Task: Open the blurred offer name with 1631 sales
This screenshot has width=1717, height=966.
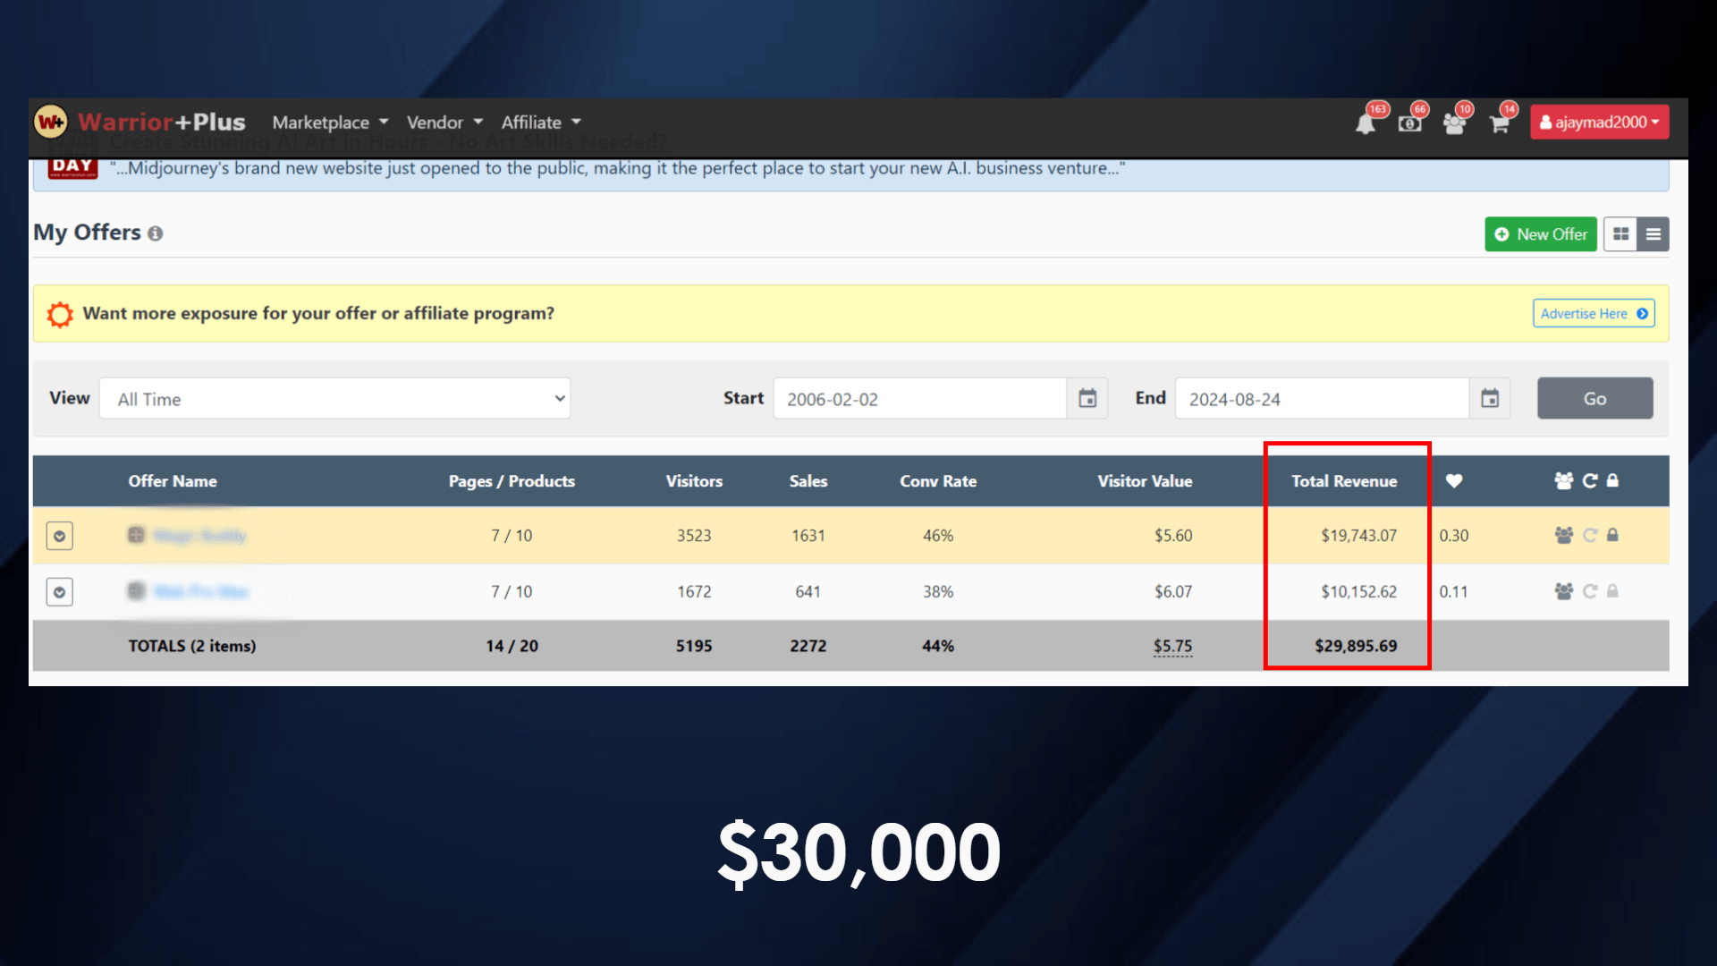Action: (x=199, y=536)
